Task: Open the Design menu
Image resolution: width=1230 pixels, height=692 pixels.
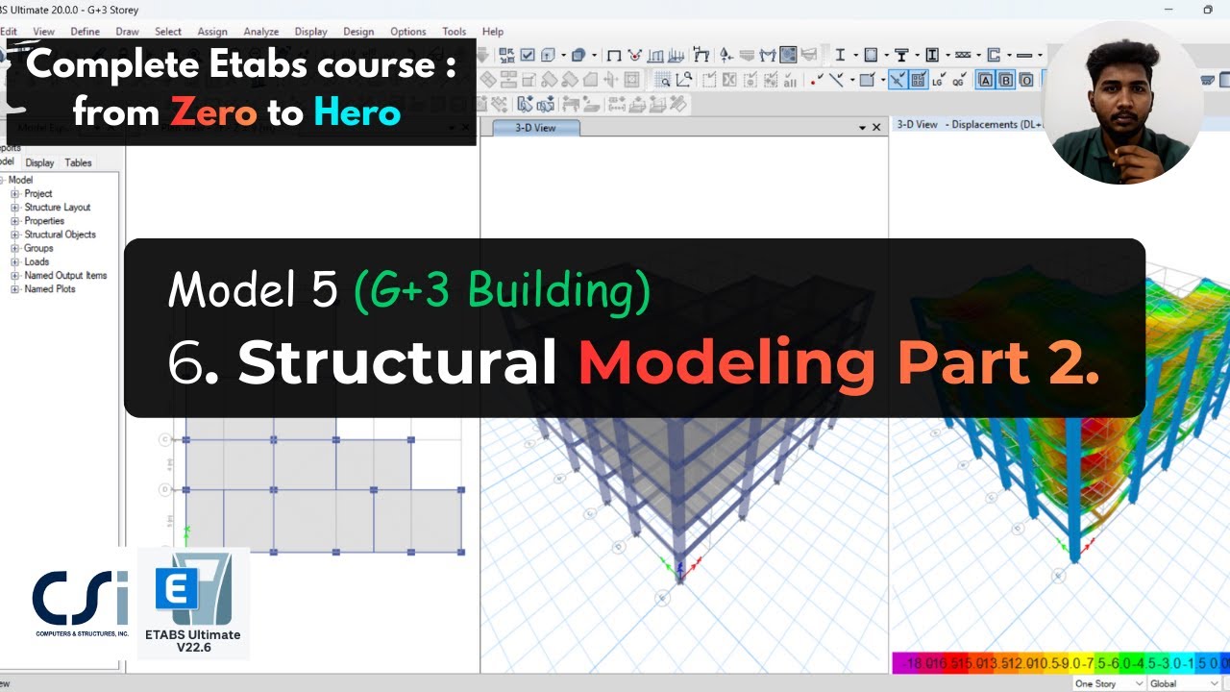Action: pyautogui.click(x=358, y=32)
